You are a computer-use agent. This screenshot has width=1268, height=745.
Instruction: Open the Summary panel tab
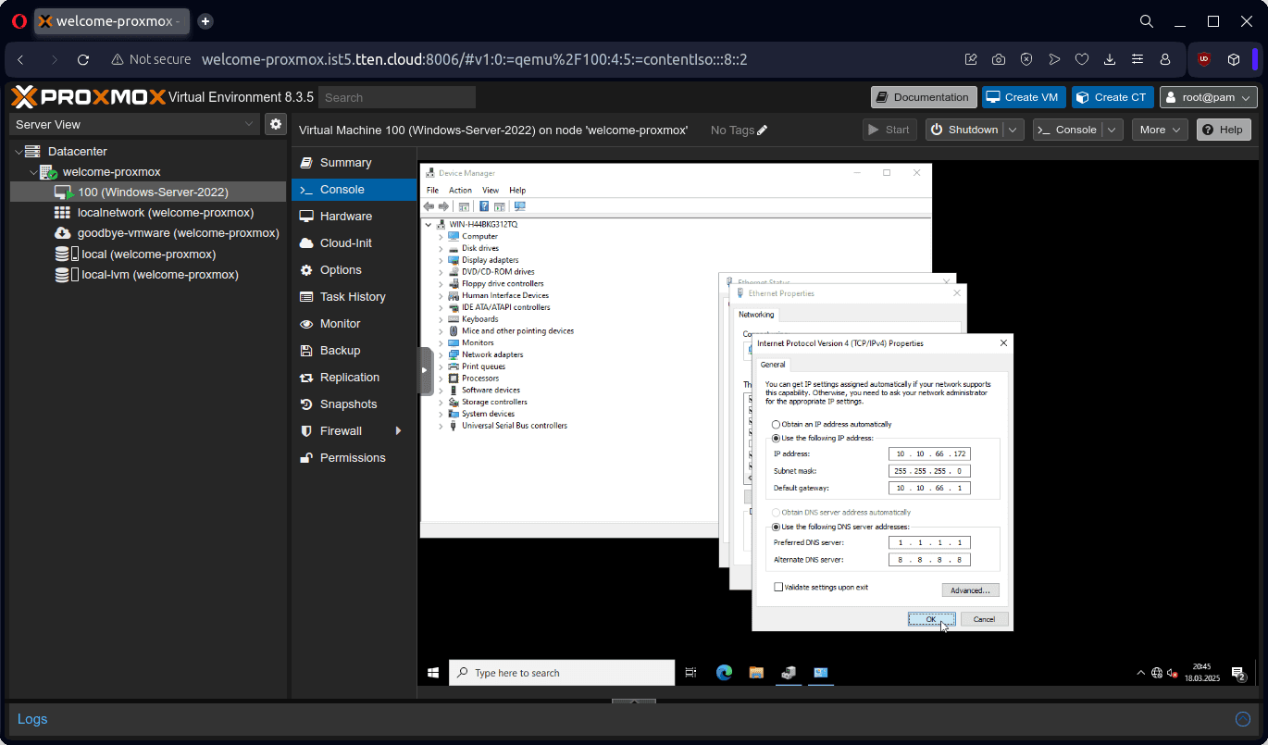(x=354, y=163)
